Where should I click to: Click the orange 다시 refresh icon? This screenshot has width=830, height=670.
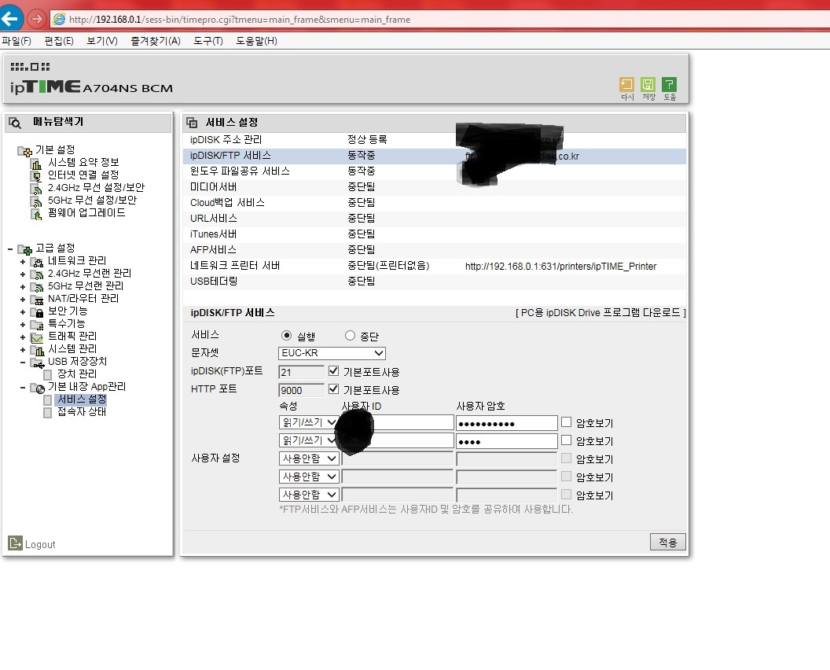pyautogui.click(x=626, y=85)
